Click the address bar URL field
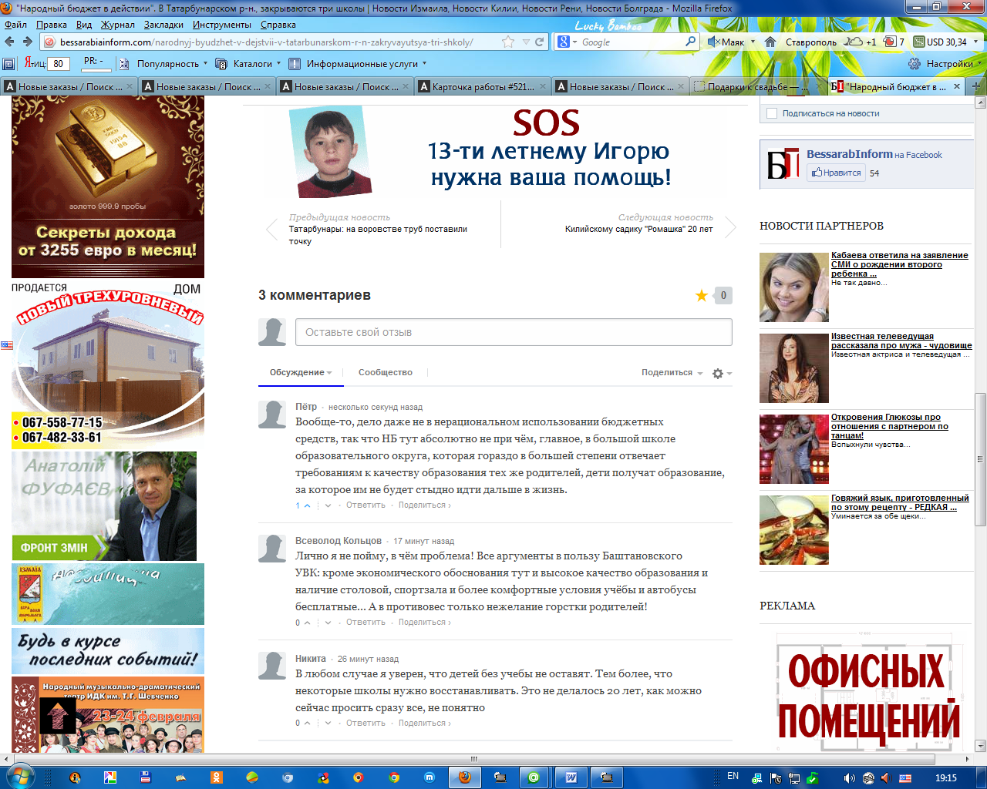The image size is (987, 789). point(278,42)
